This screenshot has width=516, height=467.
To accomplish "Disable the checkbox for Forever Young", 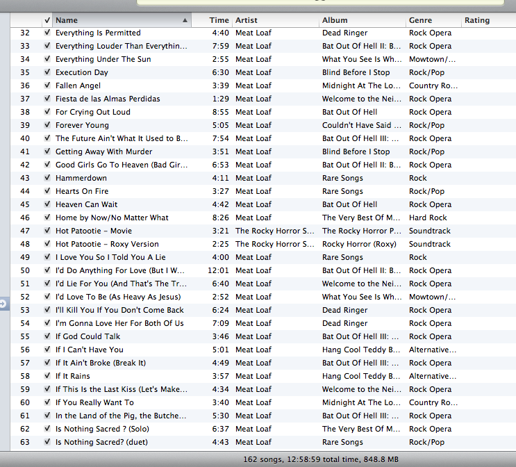I will pos(47,125).
